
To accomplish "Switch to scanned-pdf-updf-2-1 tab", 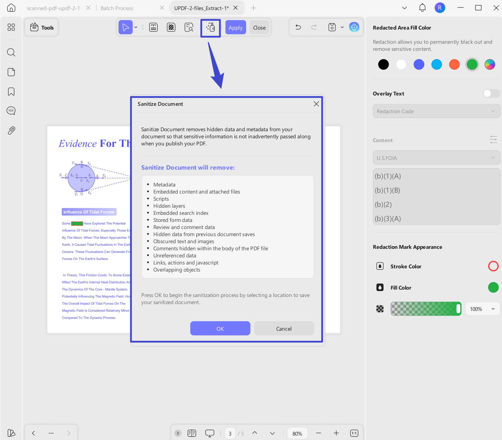I will pyautogui.click(x=53, y=8).
